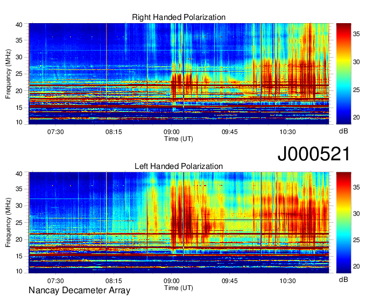Click the left-handed polarization spectrogram plot
The height and width of the screenshot is (297, 366).
[x=179, y=223]
